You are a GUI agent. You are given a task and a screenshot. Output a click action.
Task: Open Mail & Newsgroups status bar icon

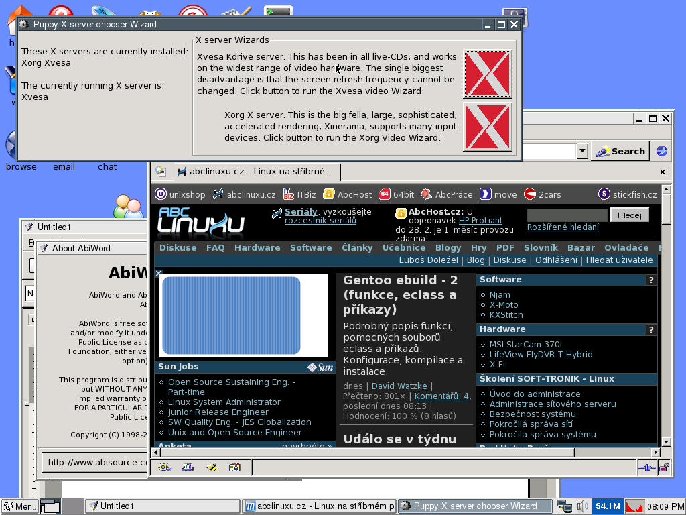click(x=188, y=467)
